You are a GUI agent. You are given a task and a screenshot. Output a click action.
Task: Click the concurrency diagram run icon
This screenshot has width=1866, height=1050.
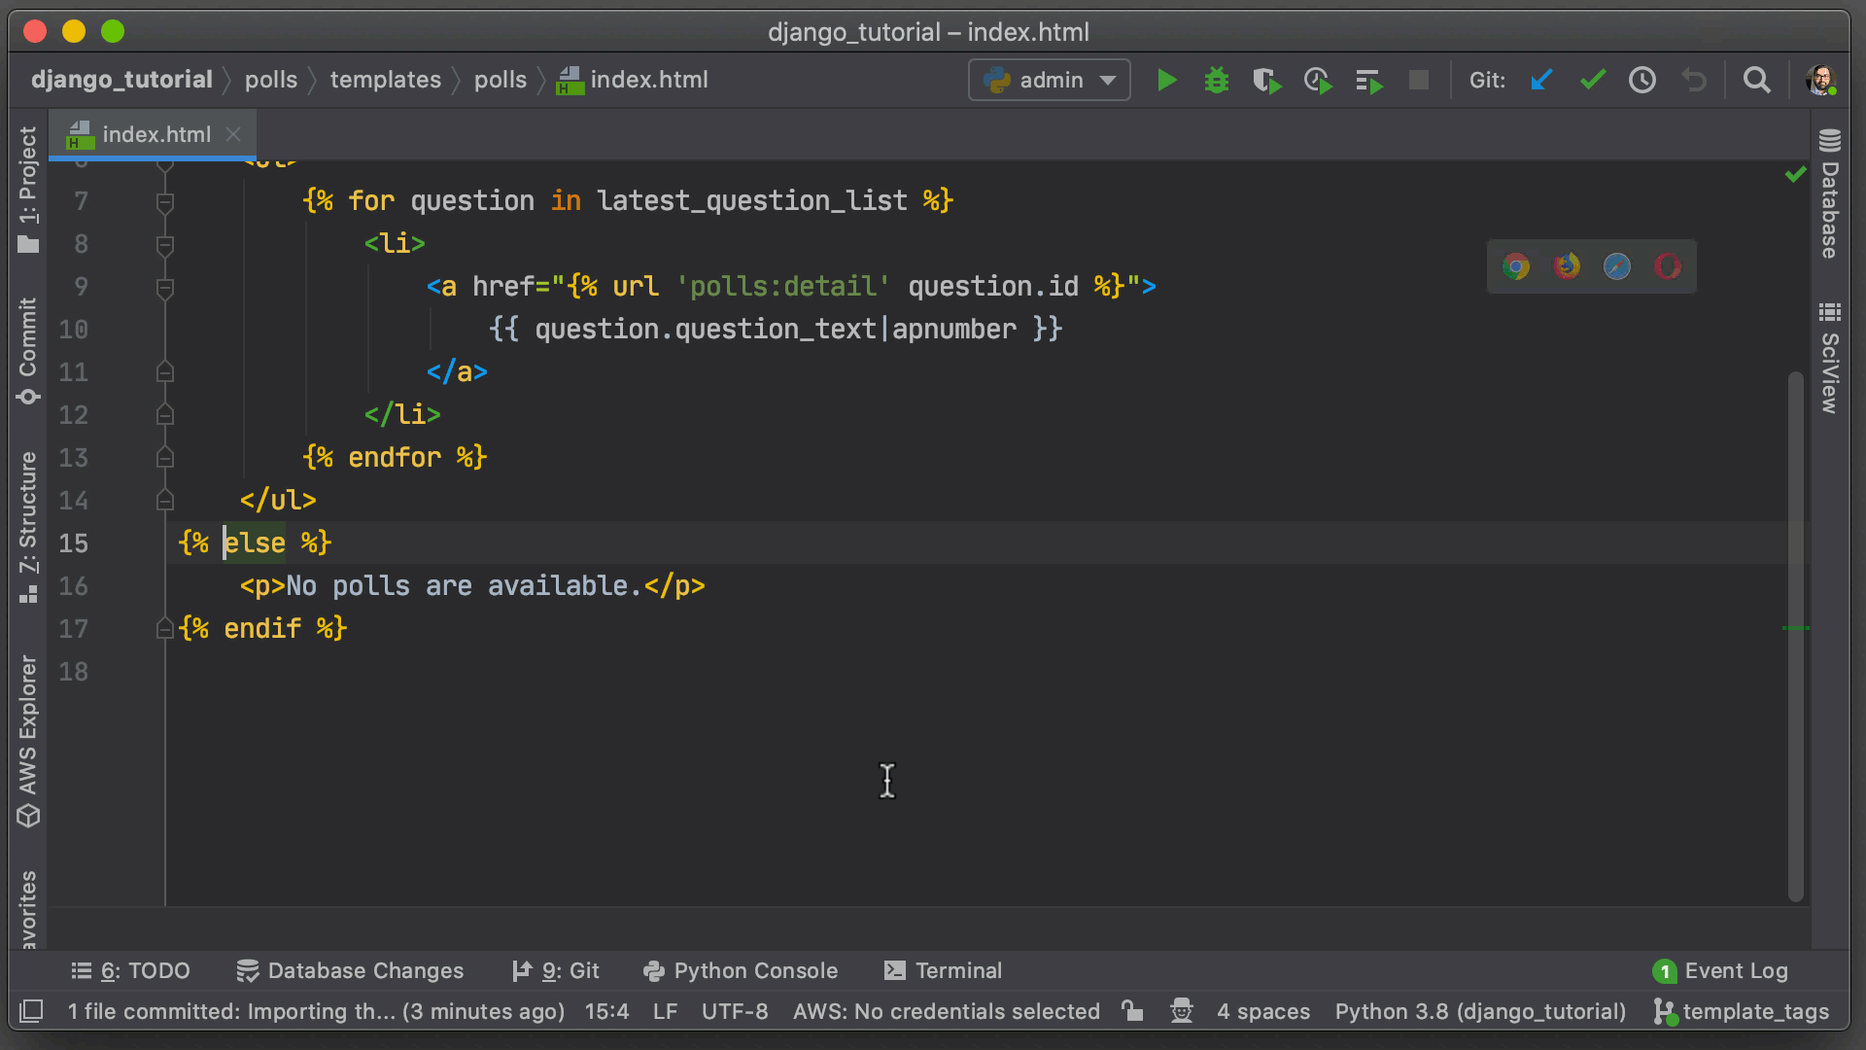pyautogui.click(x=1369, y=81)
